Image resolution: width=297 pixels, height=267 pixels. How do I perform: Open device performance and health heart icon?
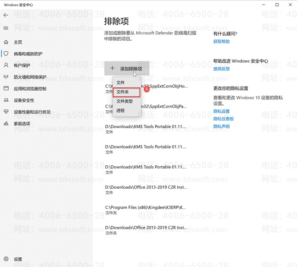[6, 112]
